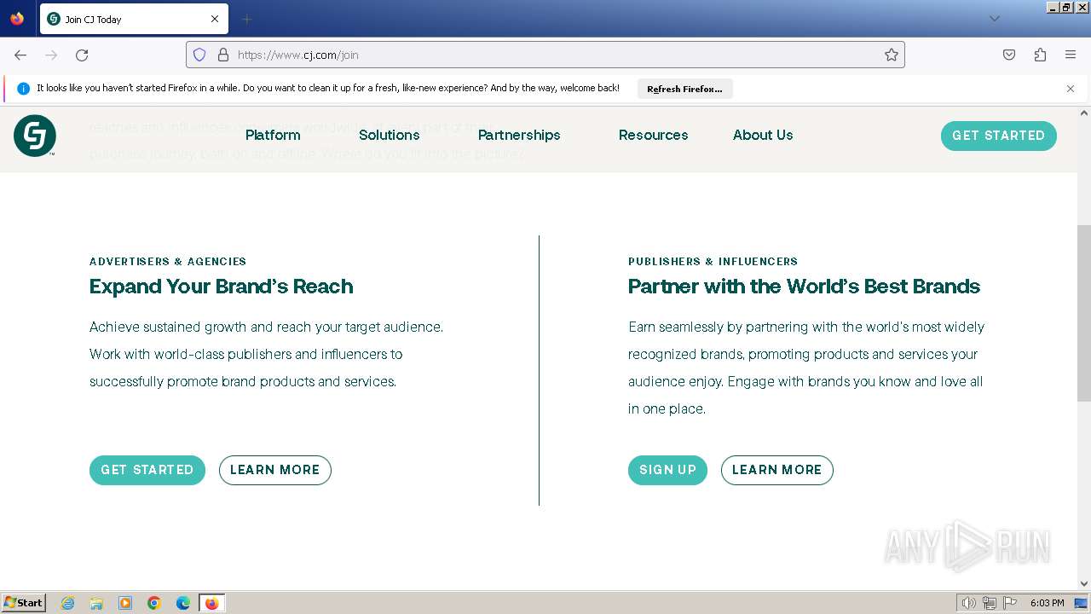Reload the page with the refresh icon

tap(82, 55)
